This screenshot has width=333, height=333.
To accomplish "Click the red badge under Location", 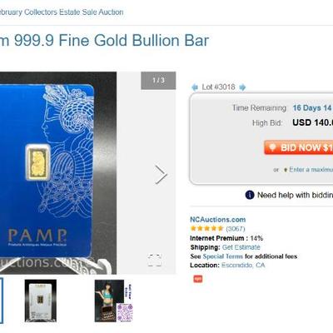I will pos(198,279).
